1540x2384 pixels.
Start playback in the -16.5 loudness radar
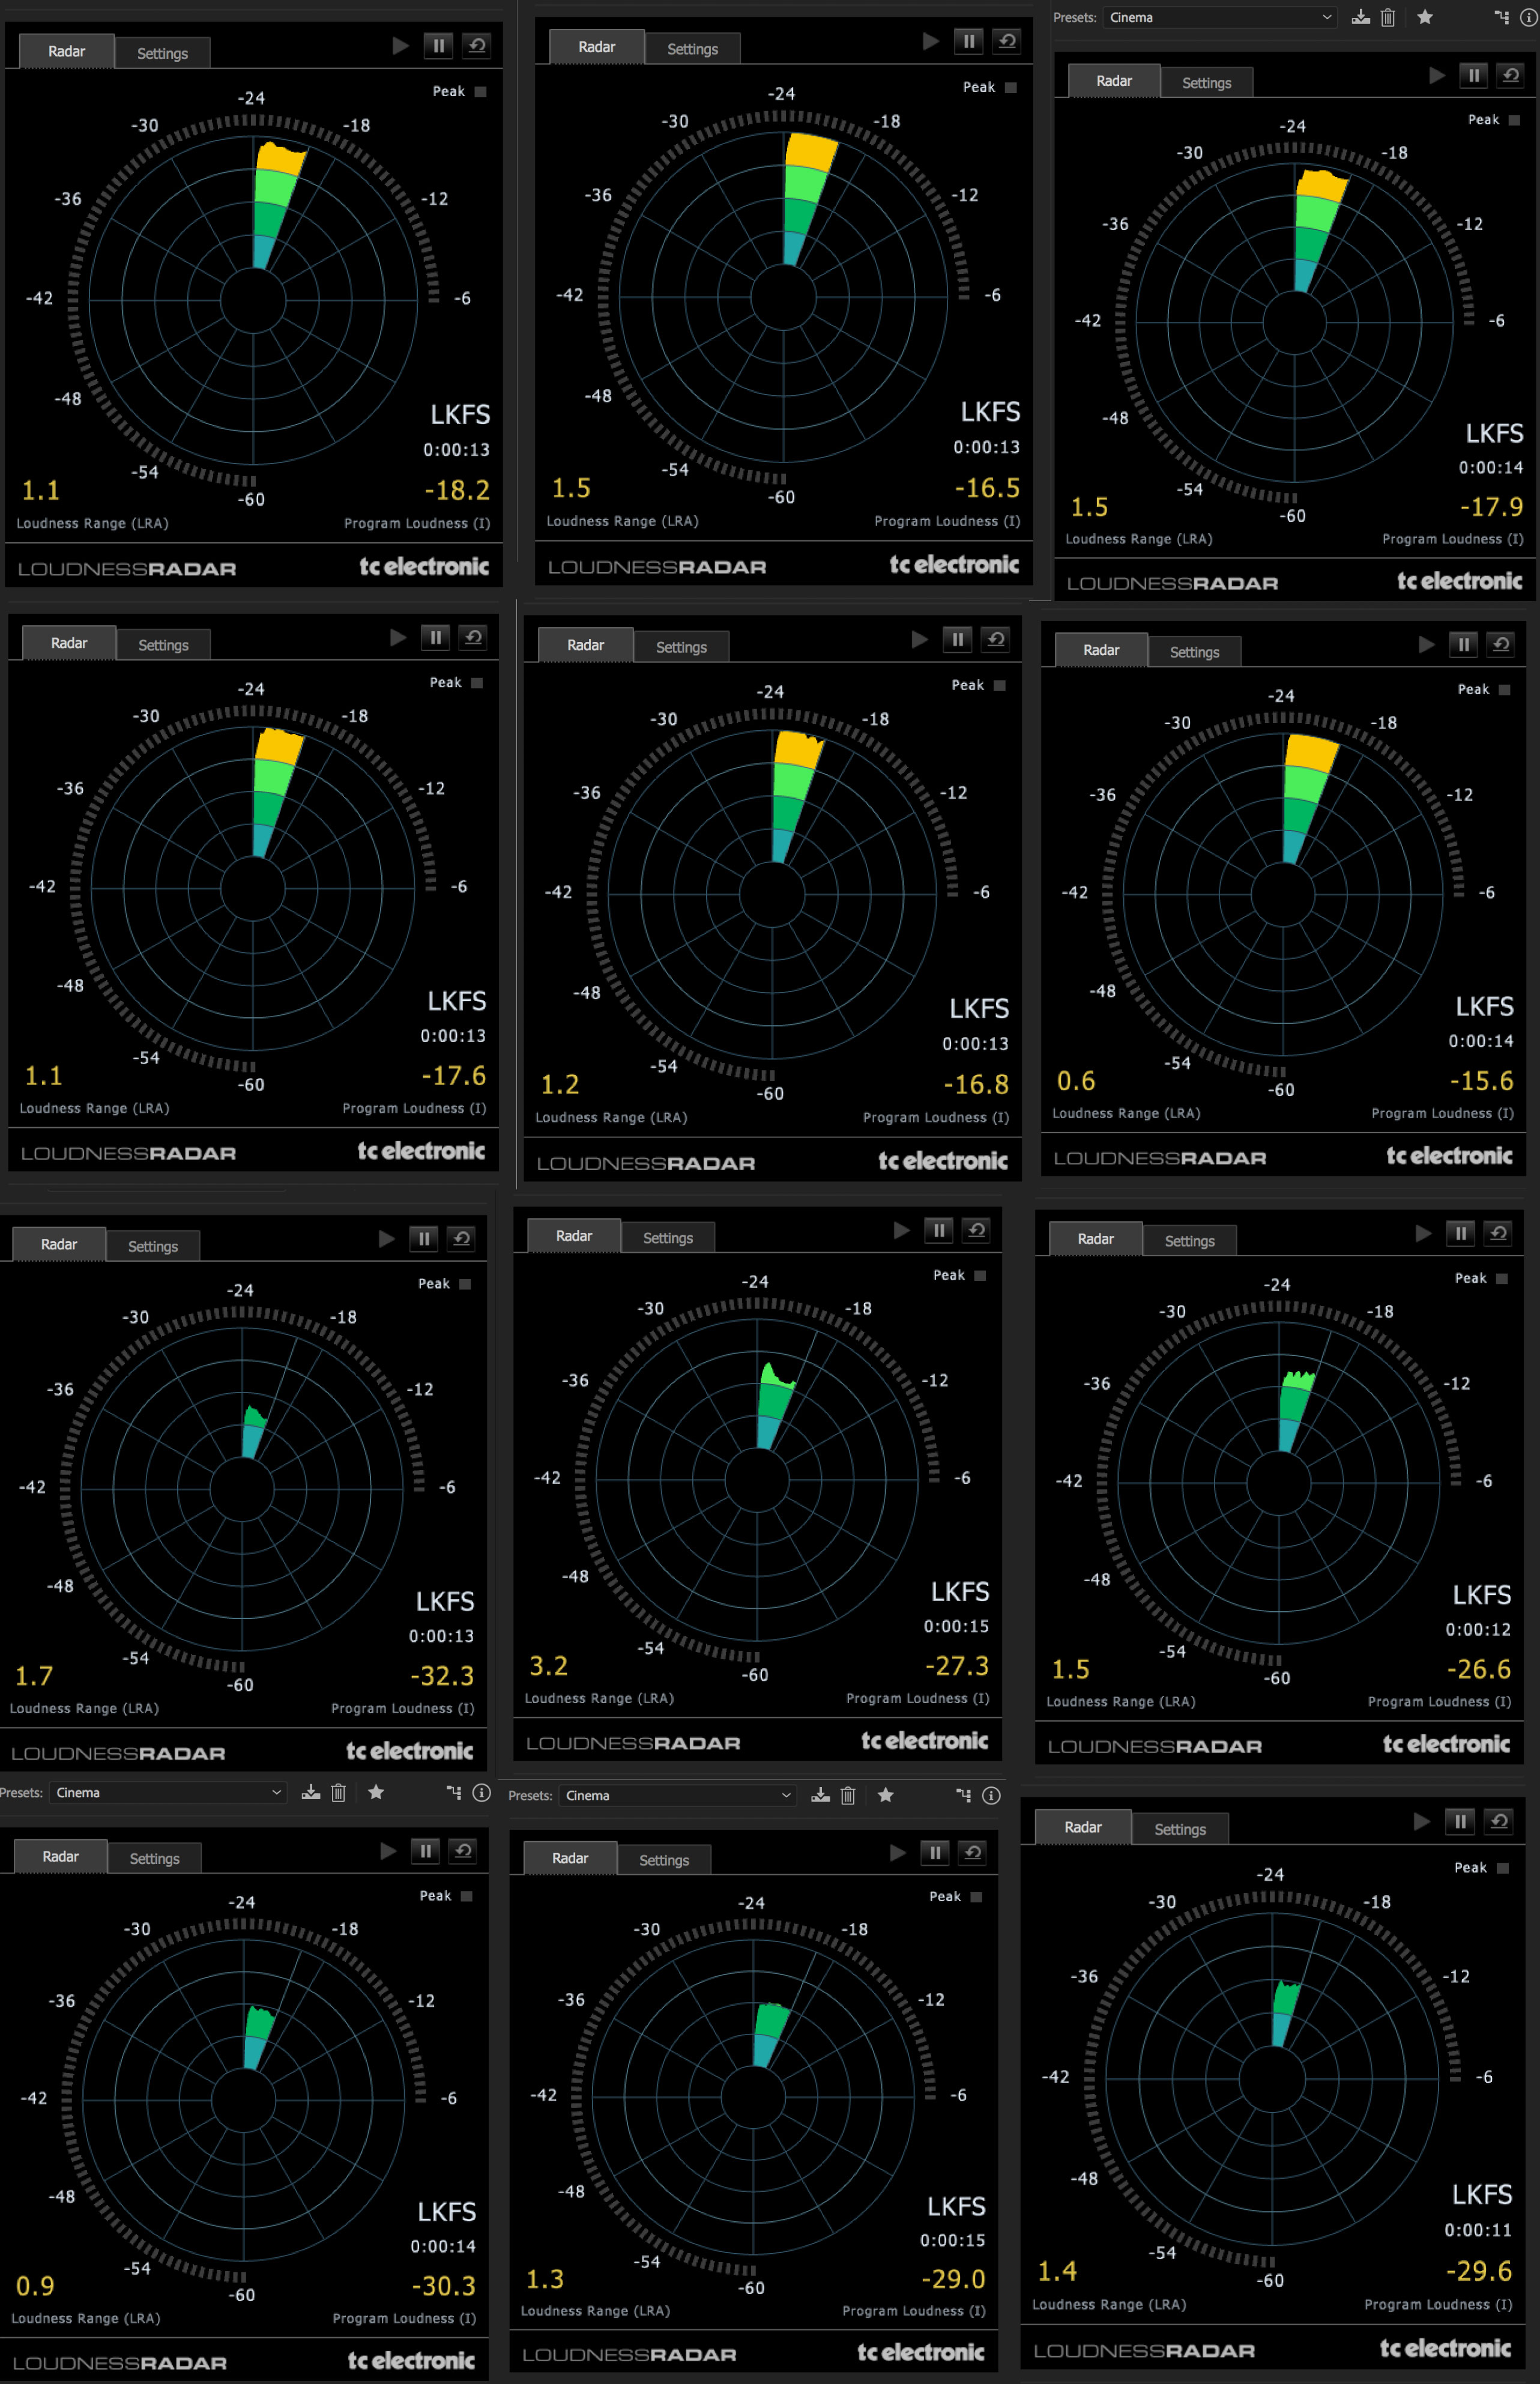930,42
